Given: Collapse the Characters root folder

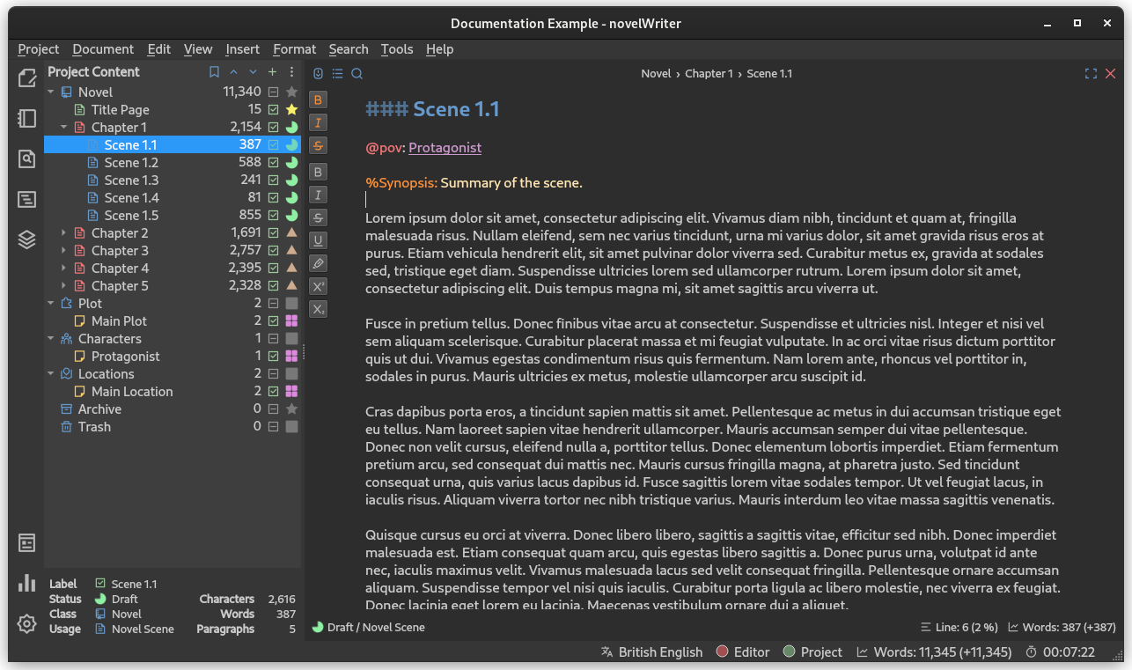Looking at the screenshot, I should coord(51,339).
